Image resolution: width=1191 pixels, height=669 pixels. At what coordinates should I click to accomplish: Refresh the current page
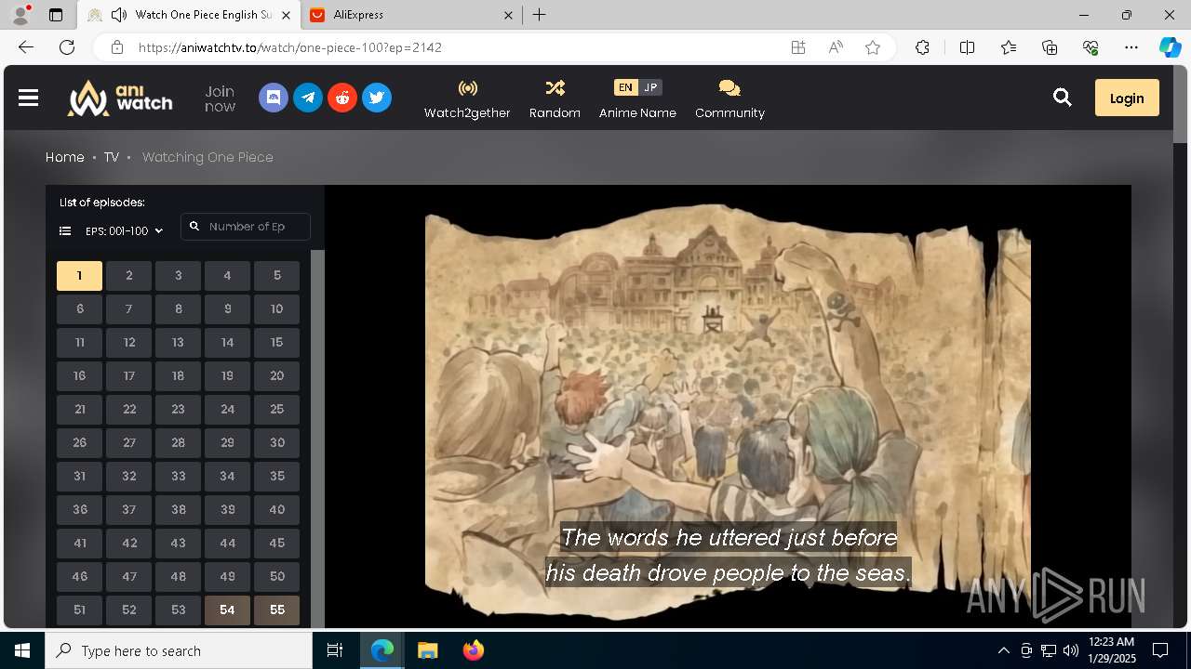(x=67, y=47)
